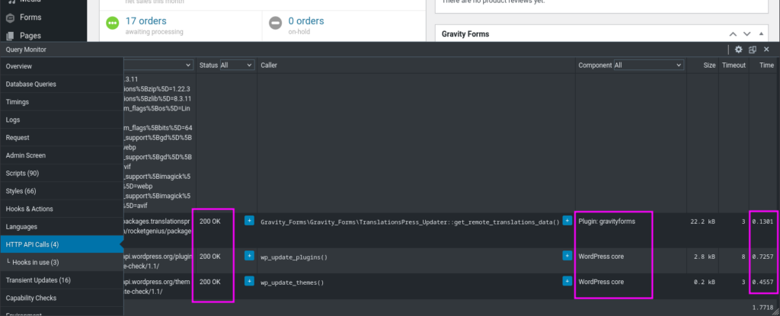The image size is (780, 316).
Task: Click the grey on-hold orders icon
Action: point(276,24)
